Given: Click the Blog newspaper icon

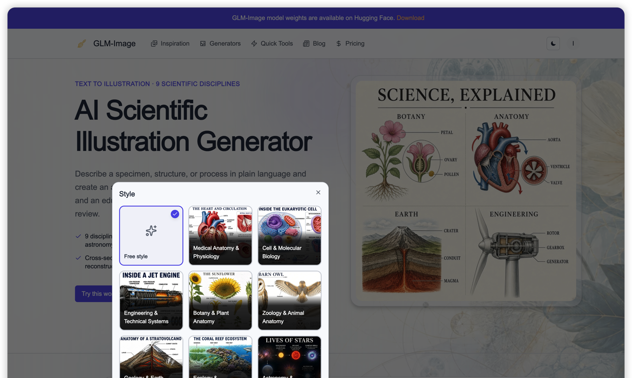Looking at the screenshot, I should 306,44.
